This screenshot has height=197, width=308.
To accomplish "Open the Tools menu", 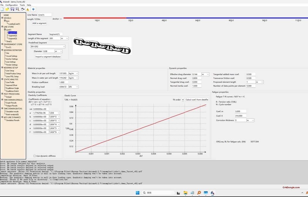I will [22, 5].
